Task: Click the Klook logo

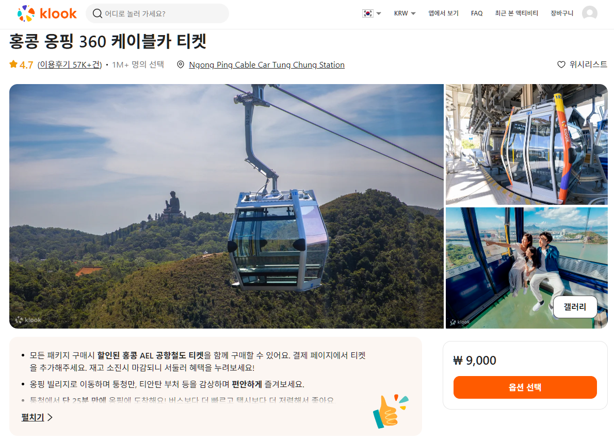Action: [x=47, y=14]
